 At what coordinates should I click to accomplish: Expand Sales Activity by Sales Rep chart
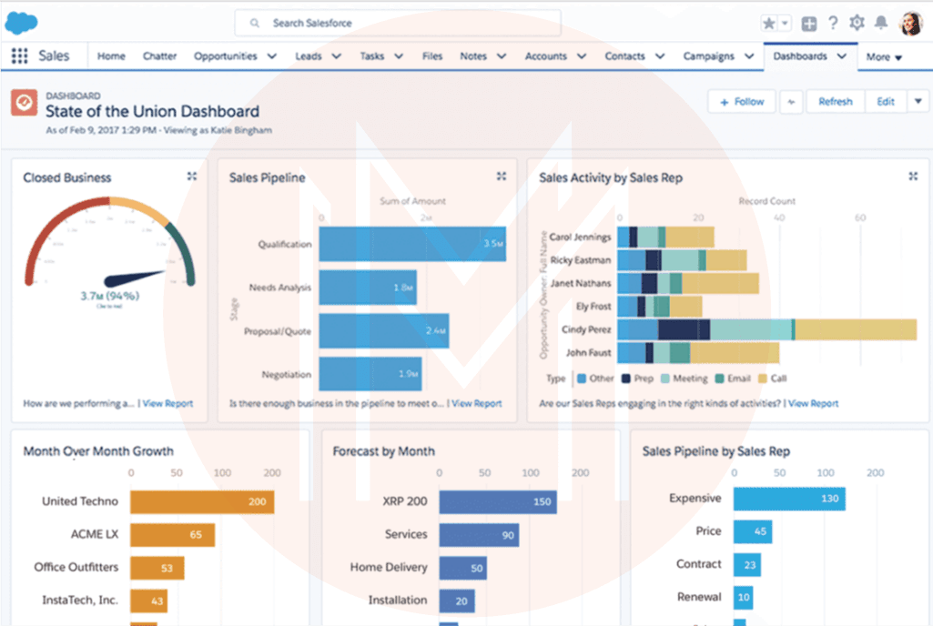pos(913,177)
